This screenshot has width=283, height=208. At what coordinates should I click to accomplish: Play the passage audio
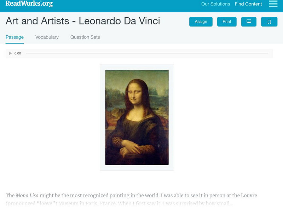(x=10, y=53)
